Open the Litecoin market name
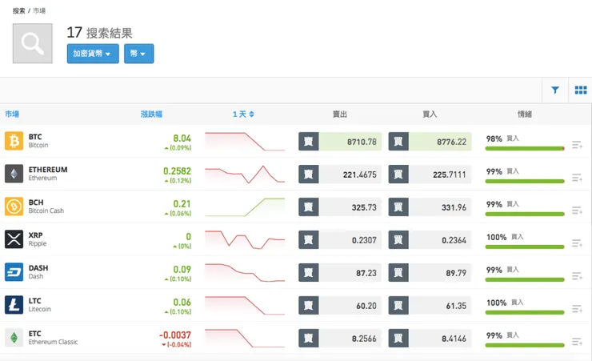 coord(40,309)
